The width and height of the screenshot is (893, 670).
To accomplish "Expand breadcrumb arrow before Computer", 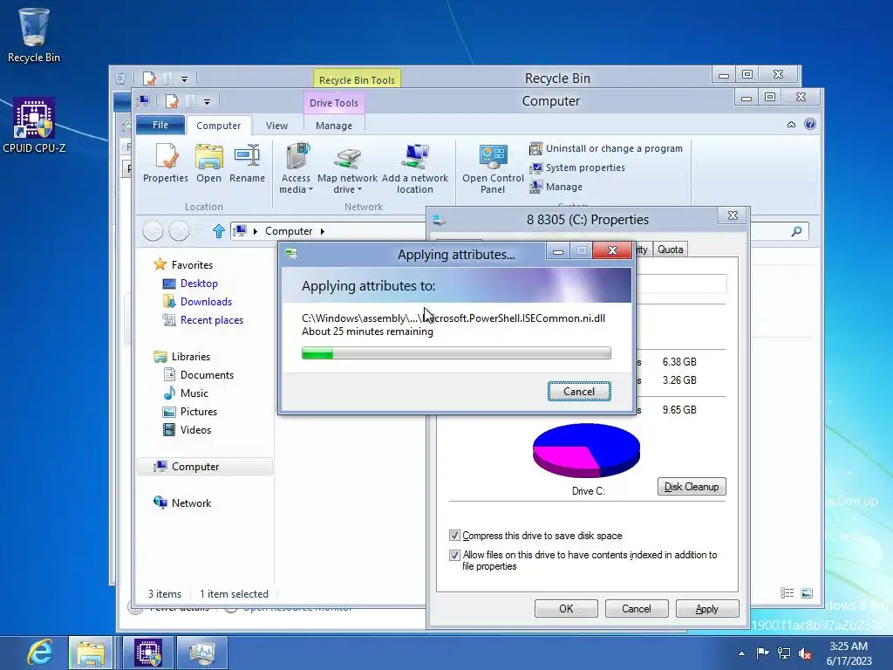I will click(x=256, y=231).
